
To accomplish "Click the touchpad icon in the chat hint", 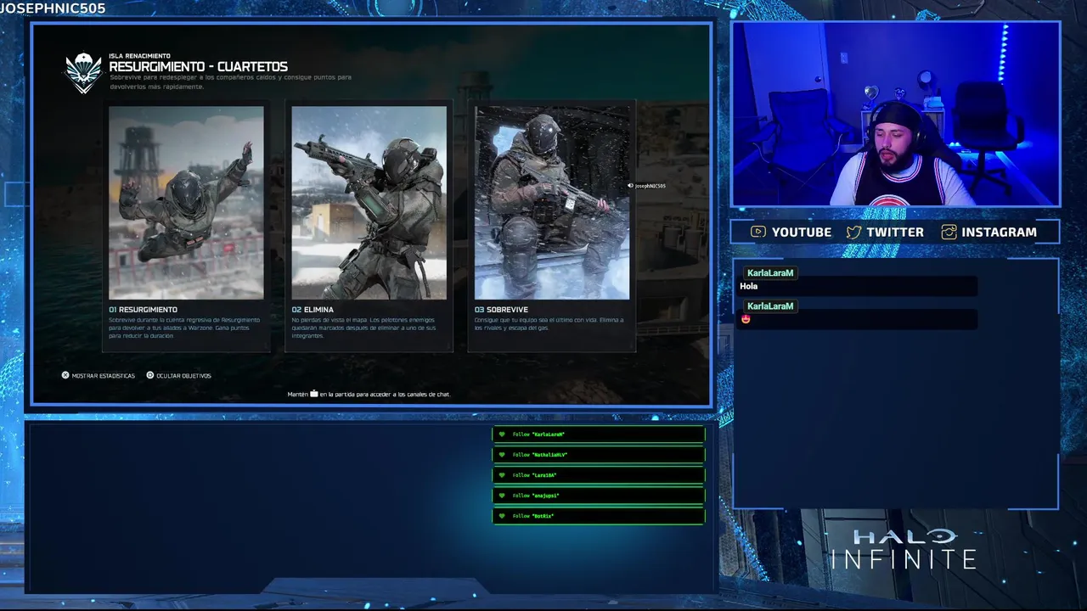I will (x=314, y=394).
